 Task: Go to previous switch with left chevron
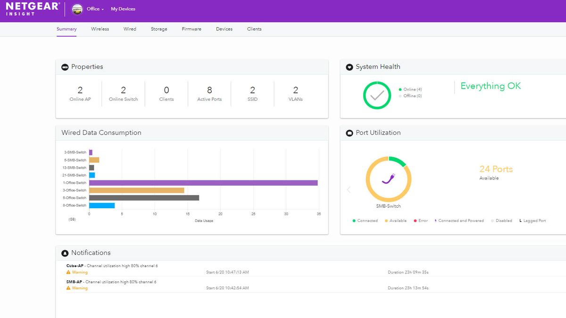click(x=349, y=190)
